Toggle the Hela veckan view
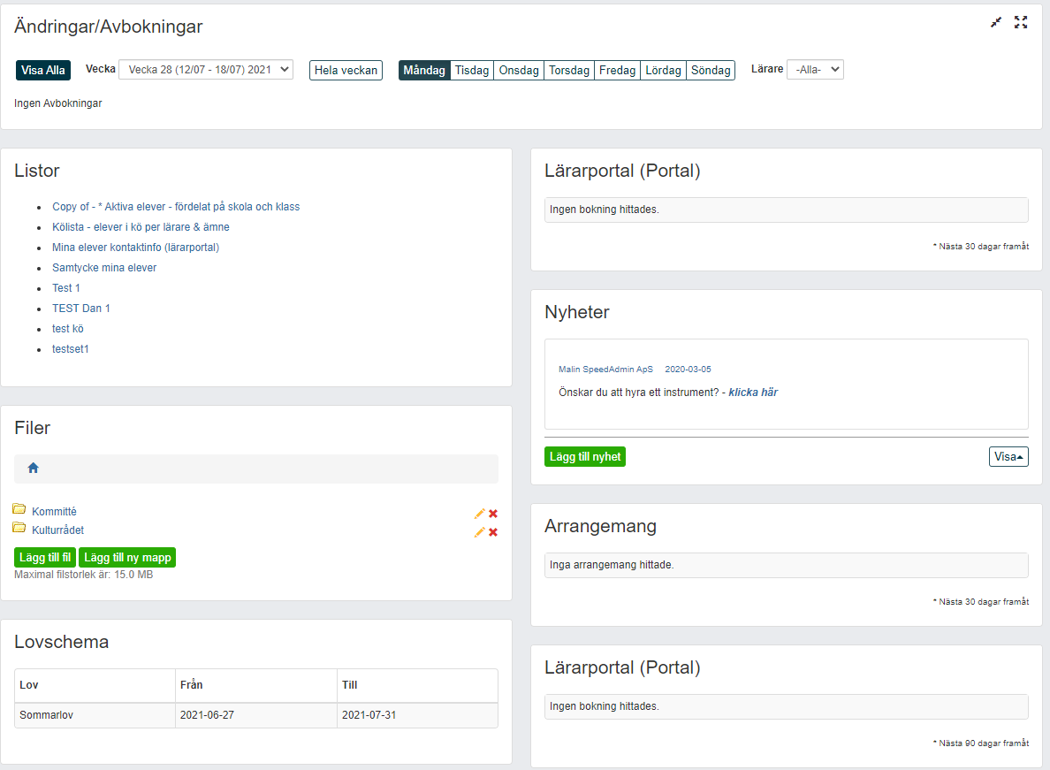The height and width of the screenshot is (770, 1050). [346, 71]
